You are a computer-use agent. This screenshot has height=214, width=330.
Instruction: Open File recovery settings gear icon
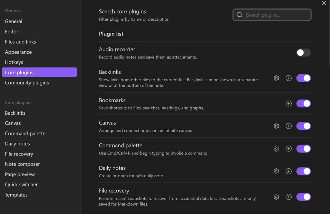click(x=276, y=197)
